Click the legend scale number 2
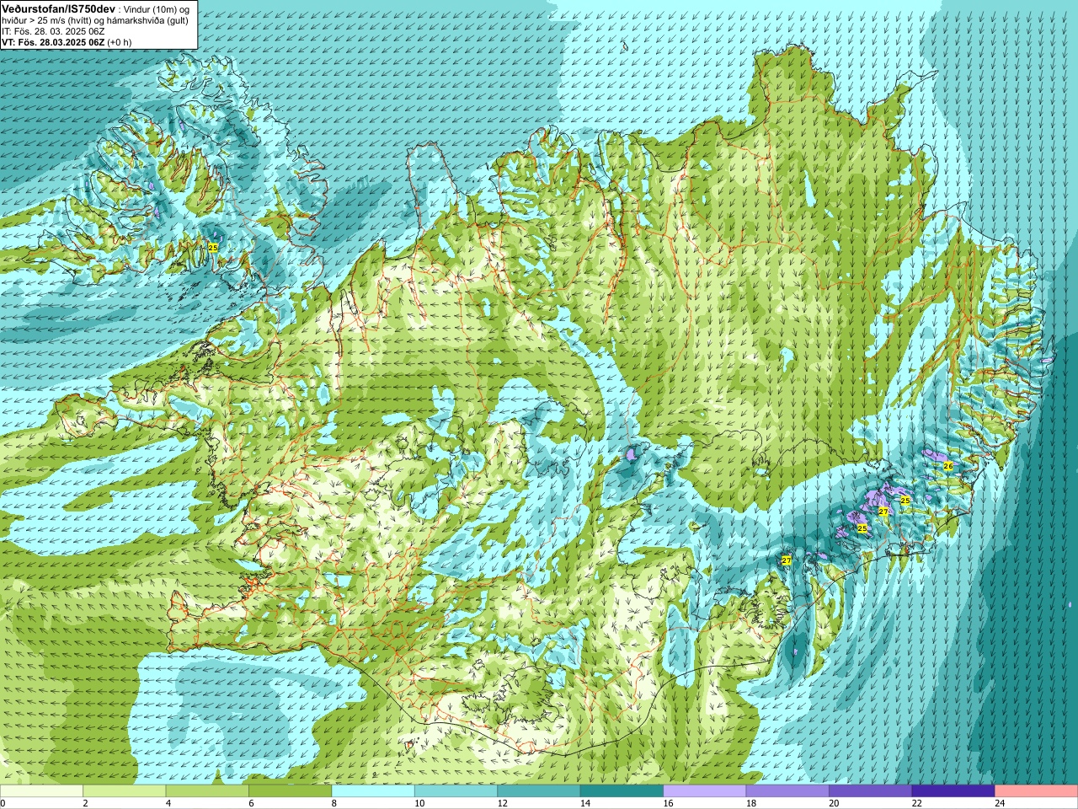 (x=85, y=803)
